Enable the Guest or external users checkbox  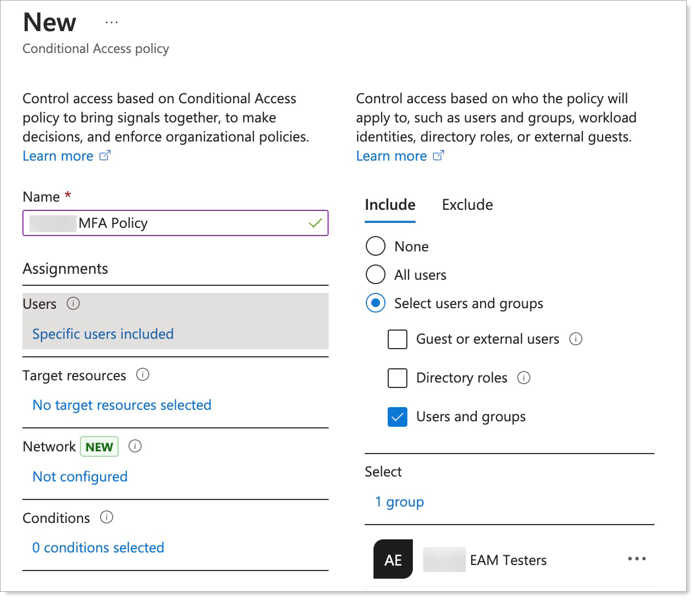point(398,339)
